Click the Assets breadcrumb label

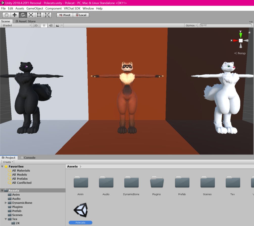pyautogui.click(x=73, y=167)
